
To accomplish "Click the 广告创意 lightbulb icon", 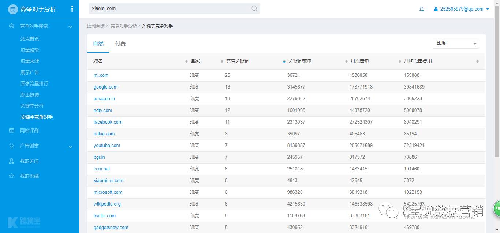I will point(12,146).
